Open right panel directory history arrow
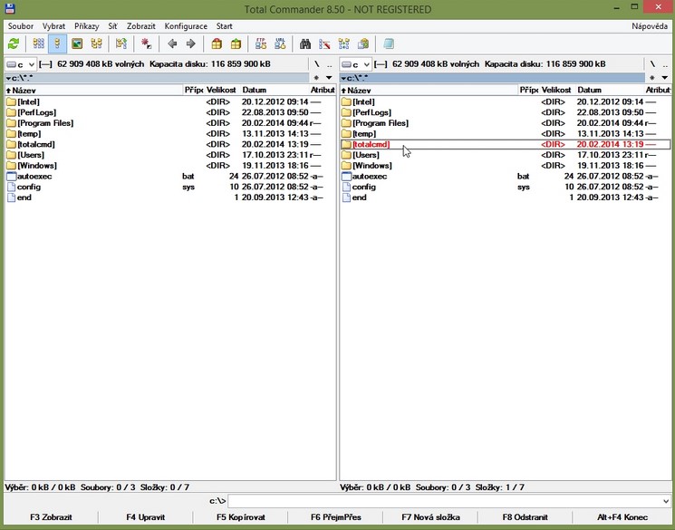675x530 pixels. [665, 78]
